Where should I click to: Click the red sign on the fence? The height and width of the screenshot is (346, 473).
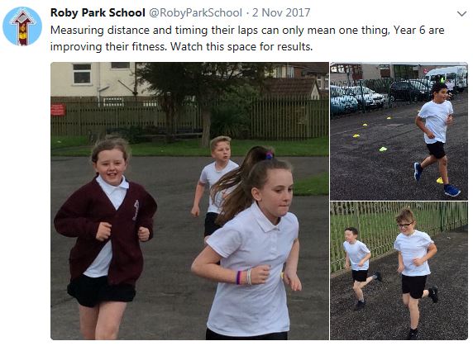pos(58,110)
